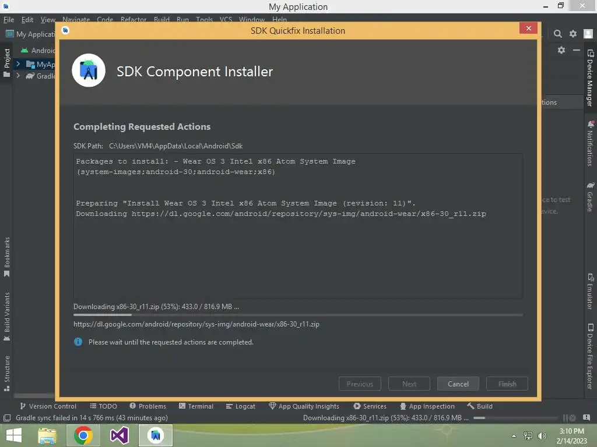
Task: Open the View menu
Action: click(x=48, y=19)
